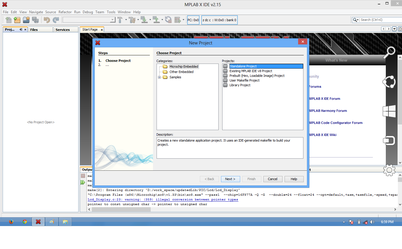Open Build Project dropdown arrow
The image size is (402, 249).
126,20
